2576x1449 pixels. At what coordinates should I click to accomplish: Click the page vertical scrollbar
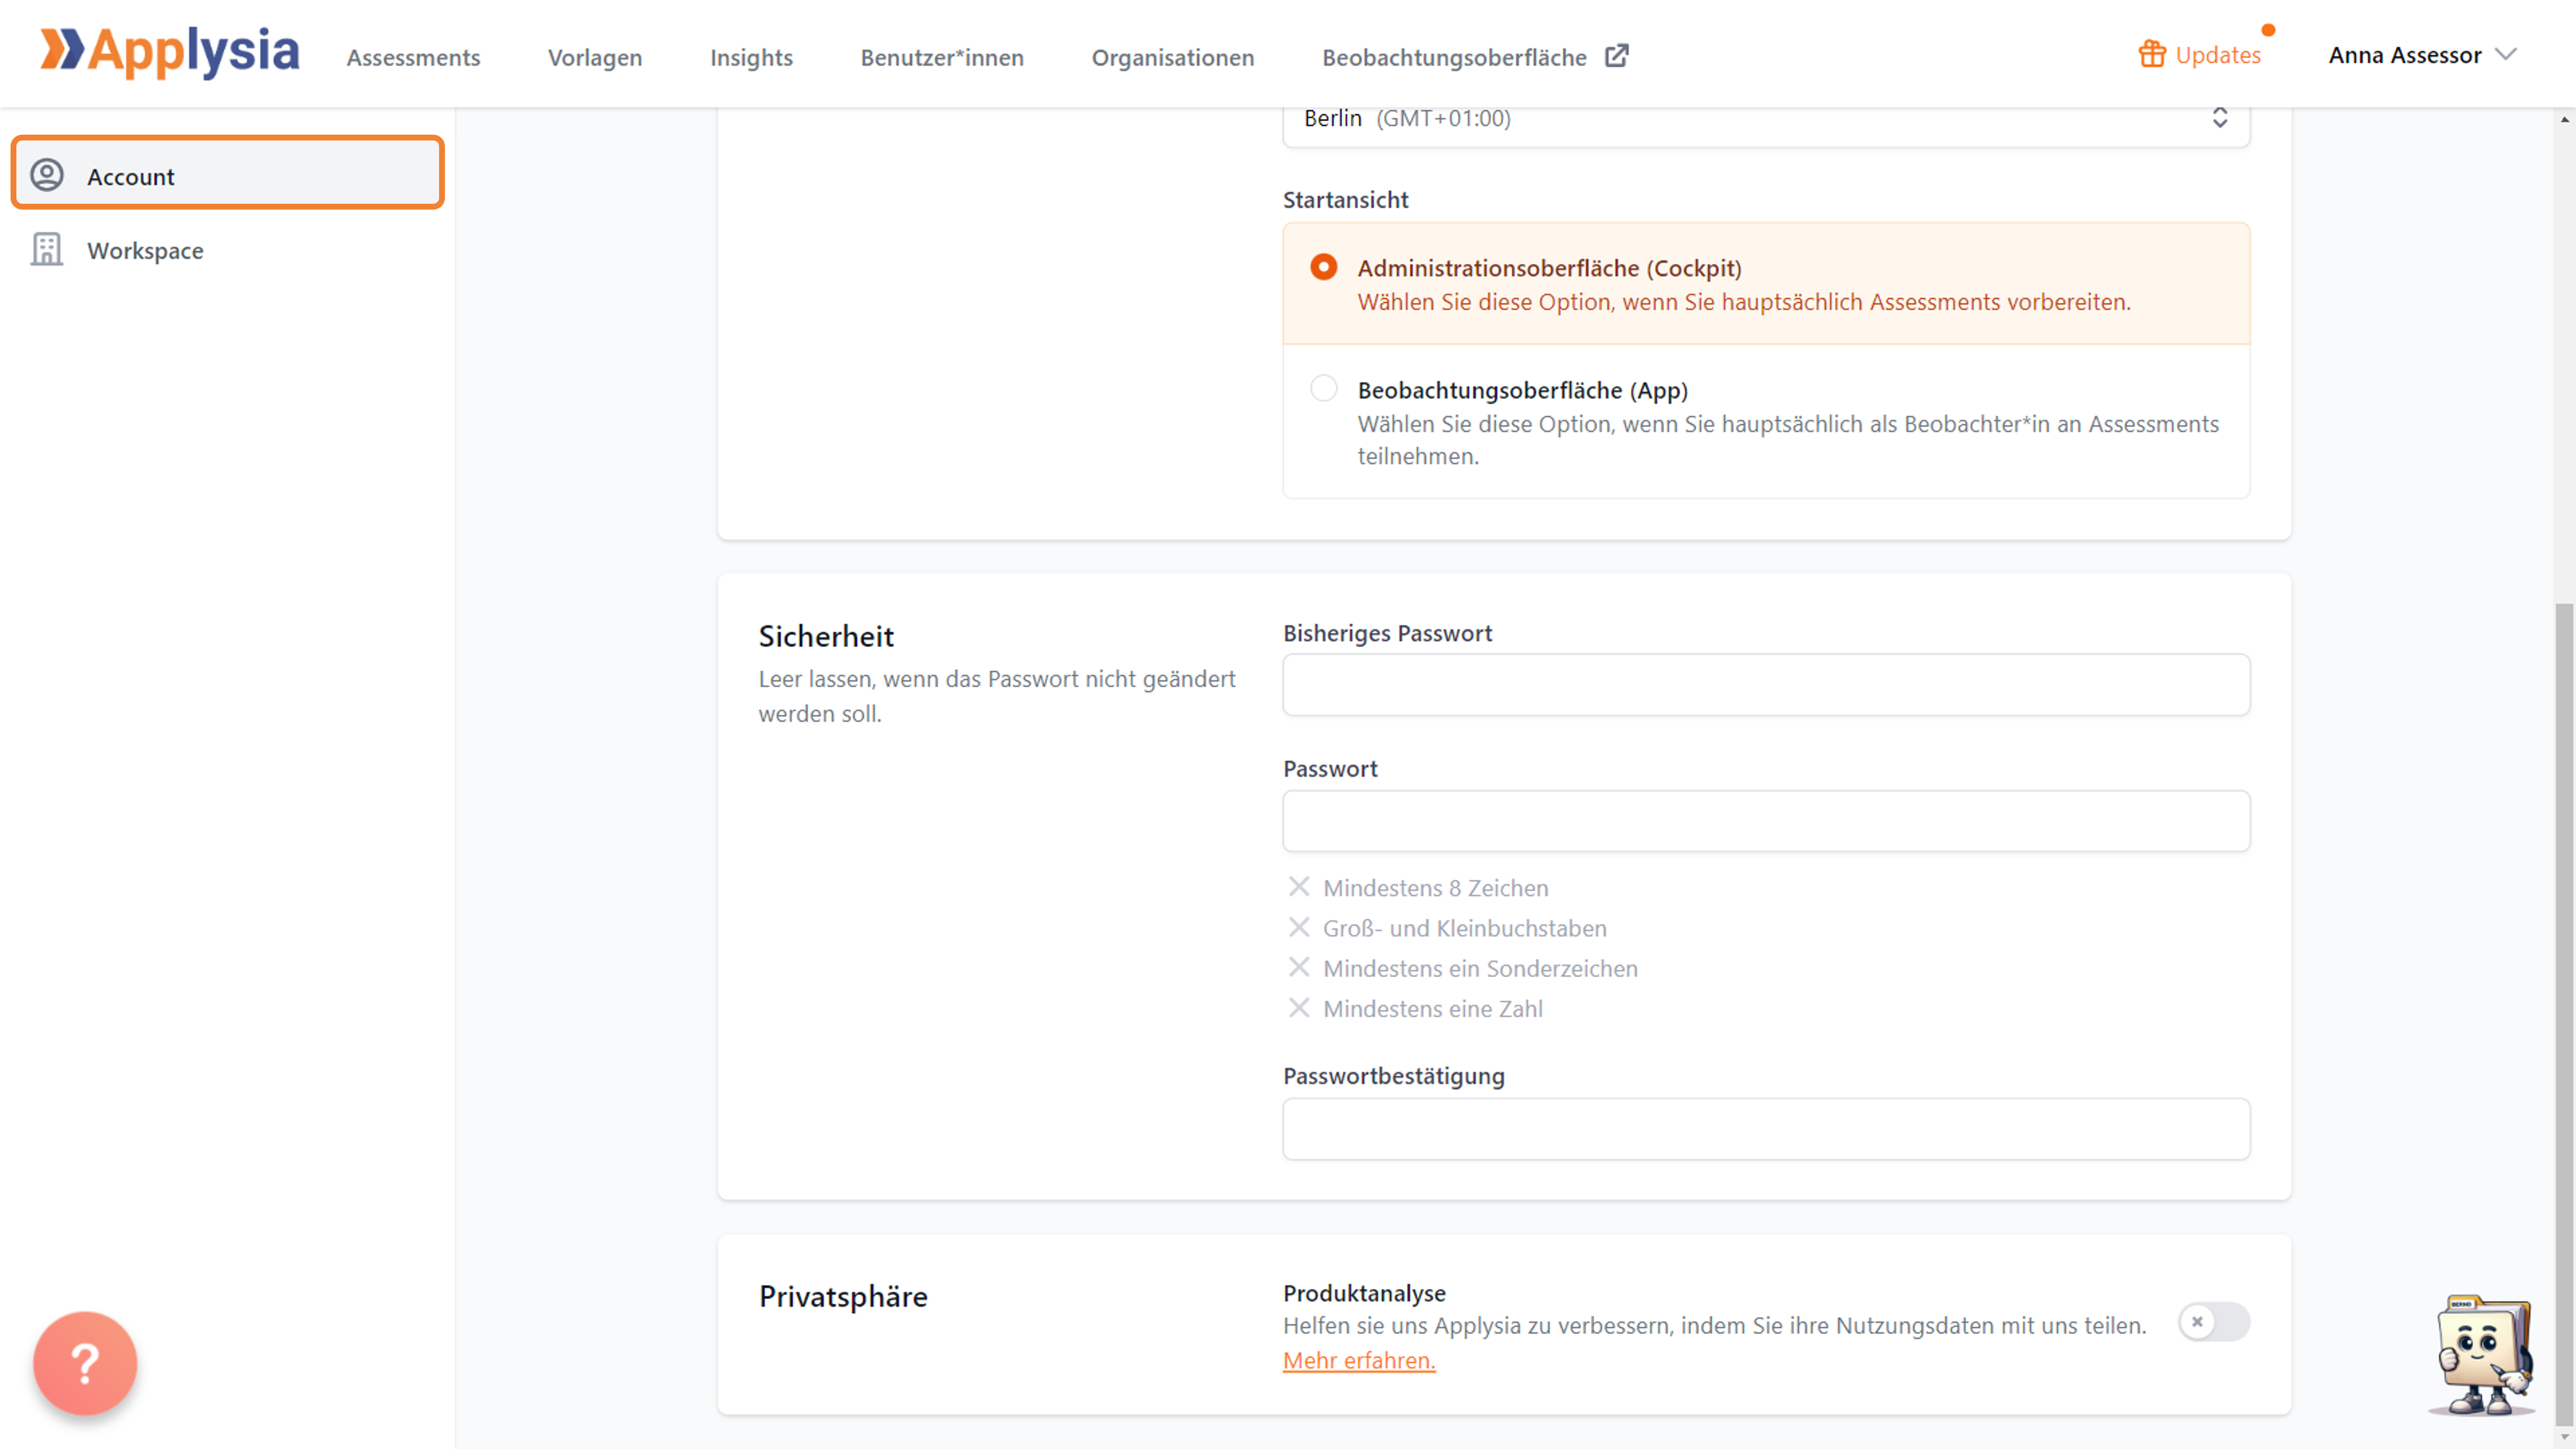pyautogui.click(x=2565, y=1015)
